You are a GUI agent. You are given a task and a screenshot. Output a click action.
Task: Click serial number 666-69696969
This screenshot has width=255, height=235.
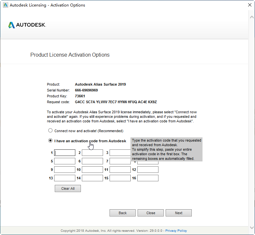(x=86, y=90)
